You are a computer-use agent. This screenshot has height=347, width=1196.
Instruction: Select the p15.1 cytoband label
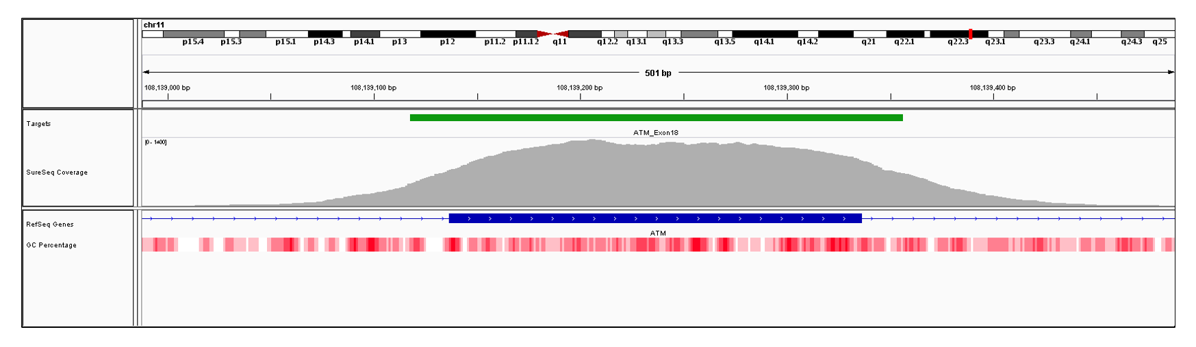click(285, 42)
